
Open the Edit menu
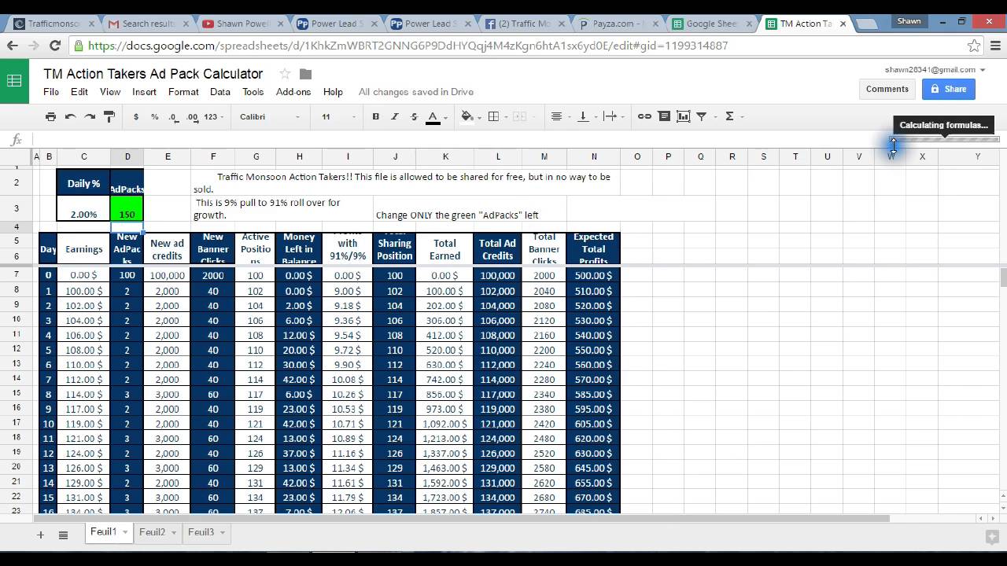click(79, 92)
